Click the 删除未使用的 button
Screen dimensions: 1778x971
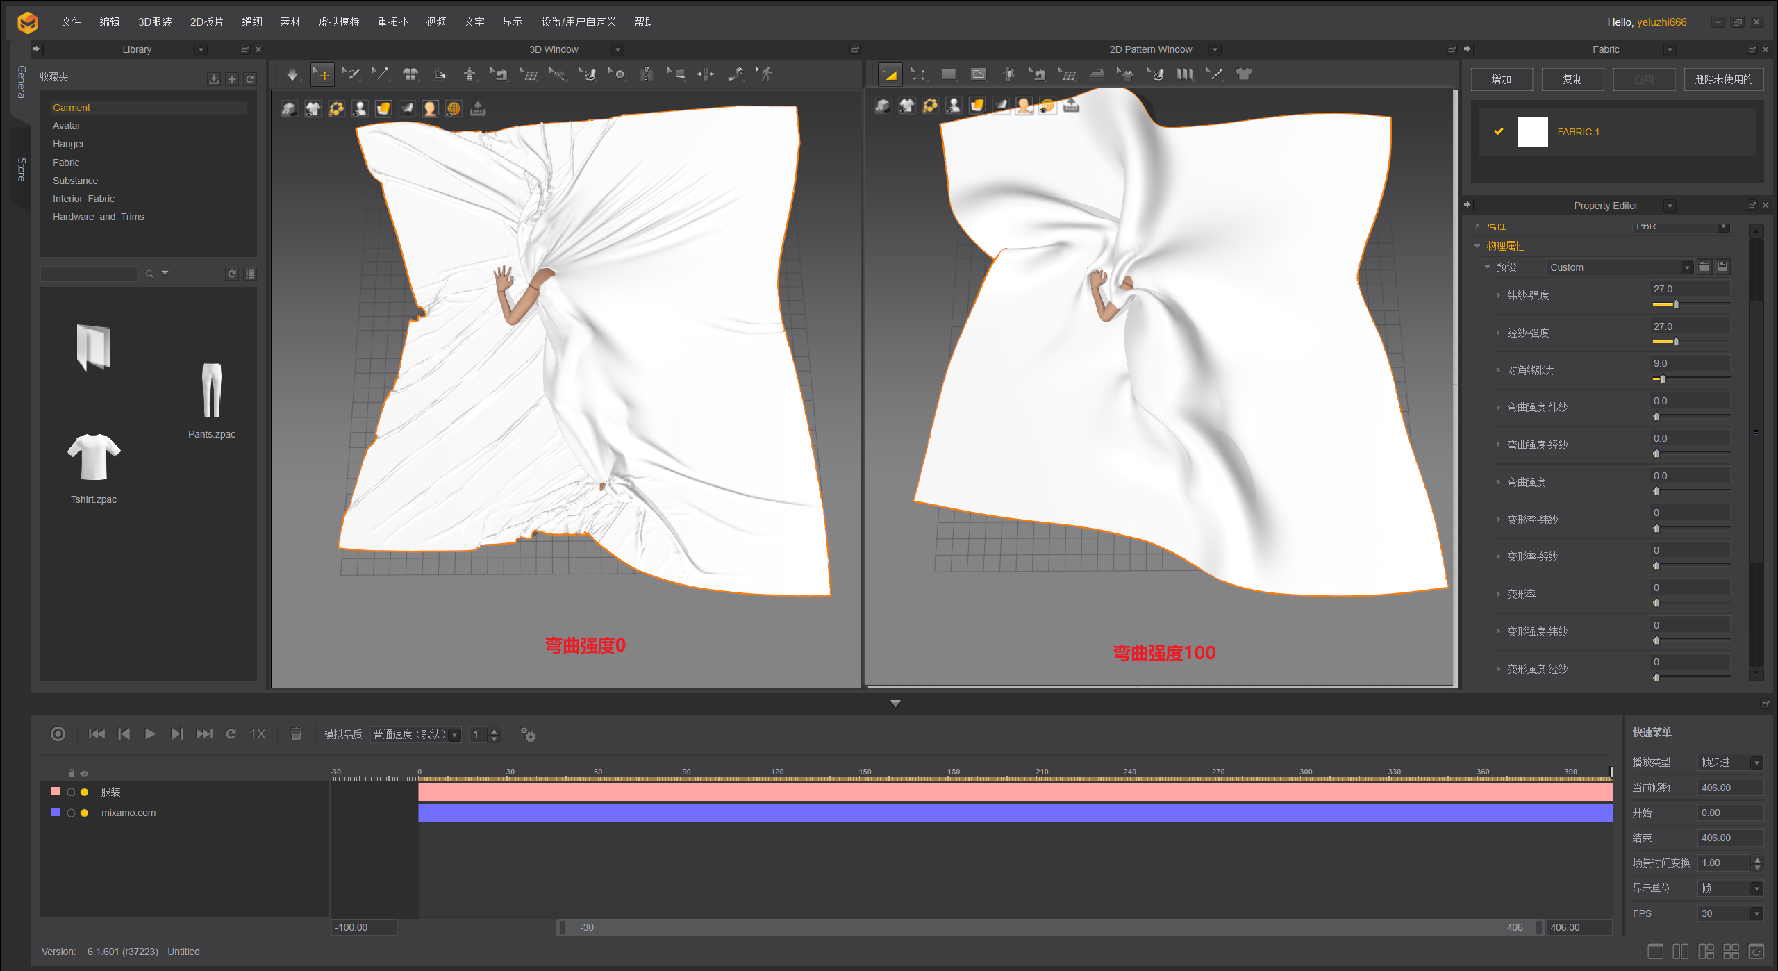[1723, 79]
